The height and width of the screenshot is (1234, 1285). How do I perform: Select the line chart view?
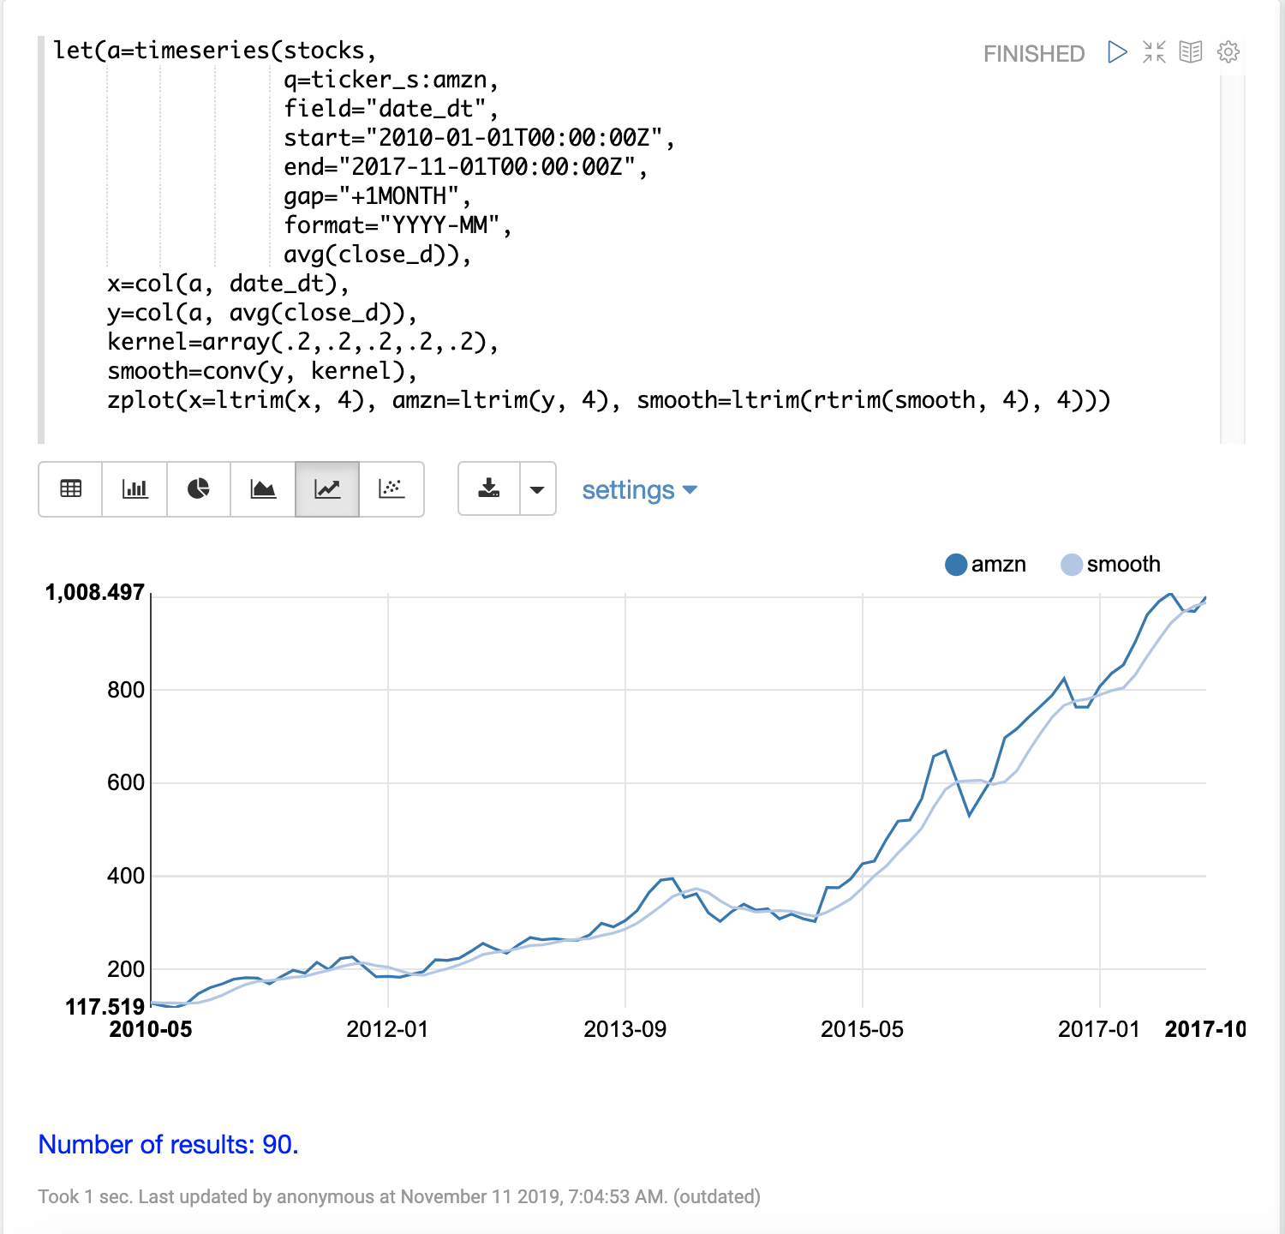[x=327, y=488]
